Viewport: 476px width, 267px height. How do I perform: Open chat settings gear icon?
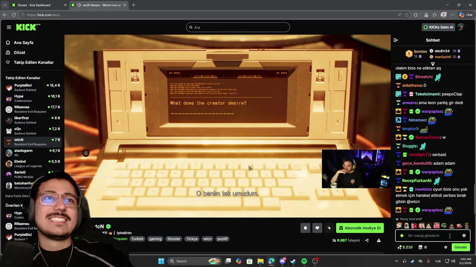click(x=446, y=247)
